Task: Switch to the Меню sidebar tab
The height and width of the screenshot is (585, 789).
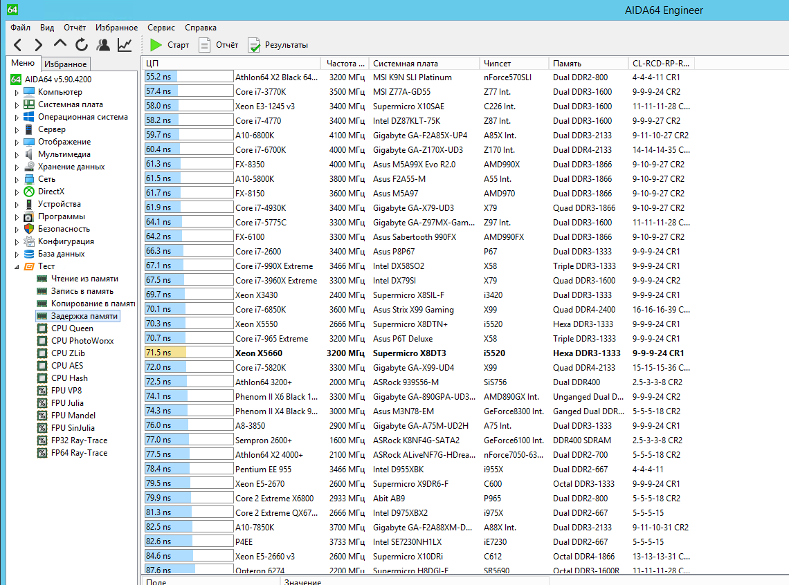Action: pyautogui.click(x=23, y=63)
